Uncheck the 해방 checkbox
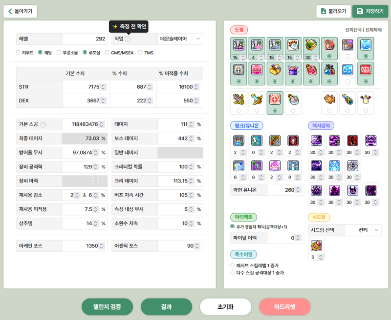The image size is (391, 320). tap(40, 53)
